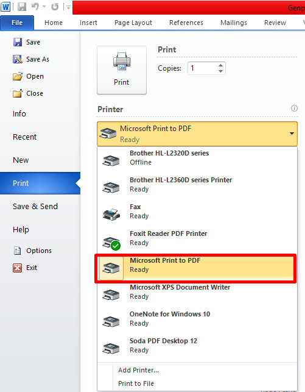Increase copies with the up stepper arrow
The width and height of the screenshot is (305, 392).
pyautogui.click(x=220, y=65)
